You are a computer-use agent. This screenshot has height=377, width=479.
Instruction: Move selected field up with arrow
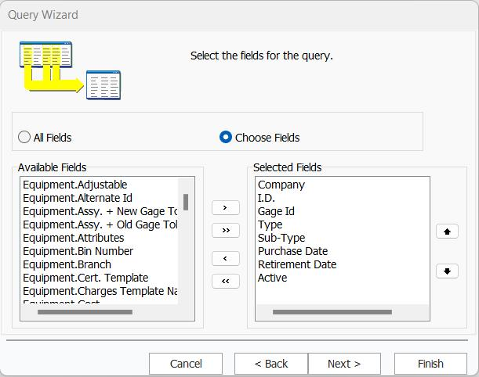click(x=447, y=232)
